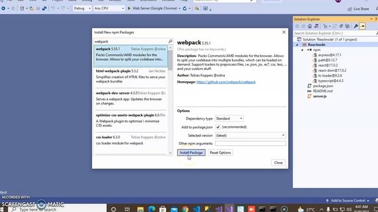Click the Undo toolbar icon

[53, 8]
